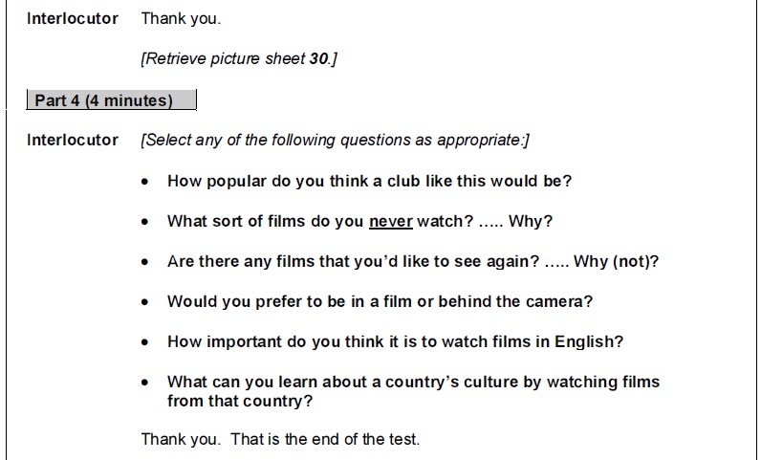This screenshot has height=460, width=761.
Task: Click the 'Retrieve picture sheet 30' instruction
Action: [x=238, y=59]
